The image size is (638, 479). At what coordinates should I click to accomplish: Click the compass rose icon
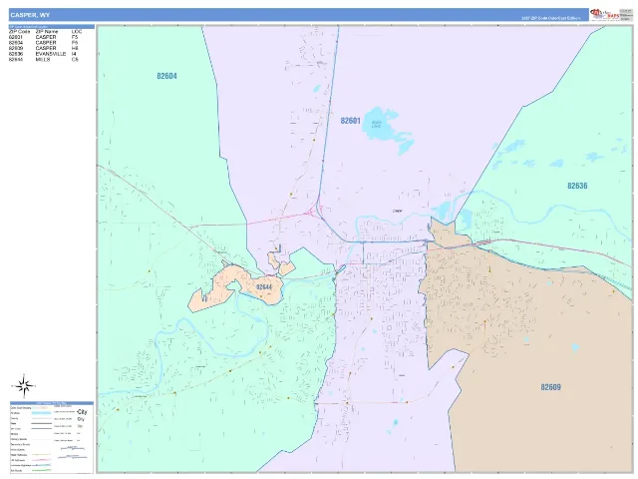tap(24, 385)
